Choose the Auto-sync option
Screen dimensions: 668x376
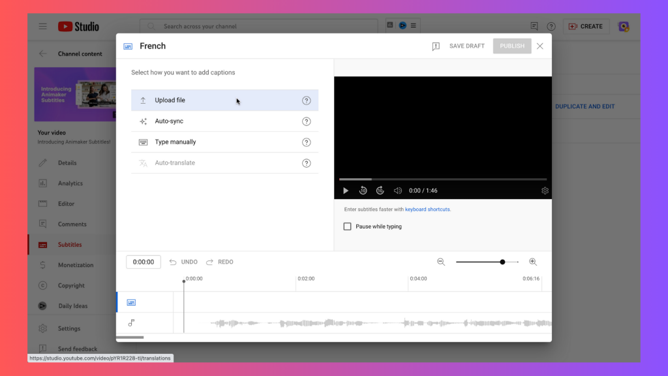[x=224, y=121]
